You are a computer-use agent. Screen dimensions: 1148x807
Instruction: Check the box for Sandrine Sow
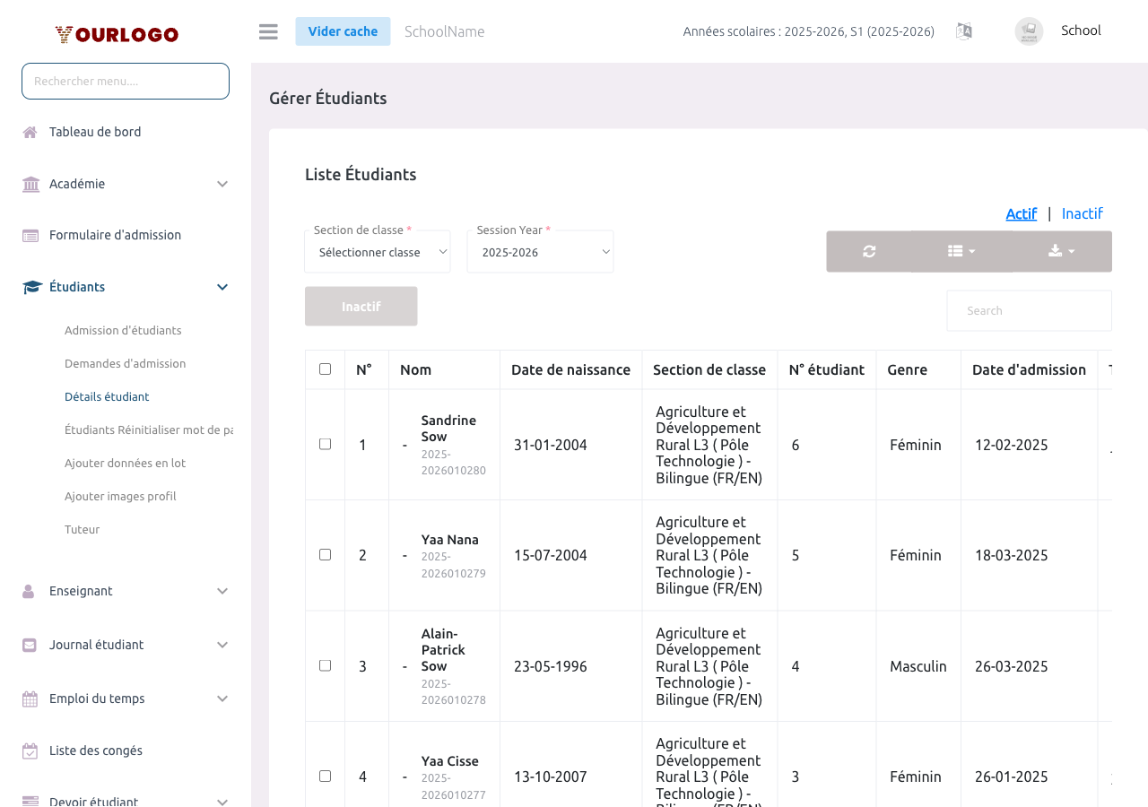(x=325, y=444)
